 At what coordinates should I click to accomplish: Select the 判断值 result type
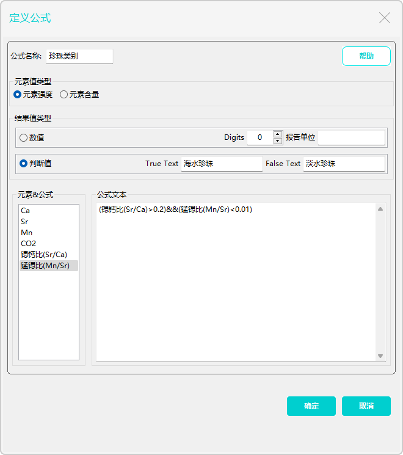click(x=35, y=163)
